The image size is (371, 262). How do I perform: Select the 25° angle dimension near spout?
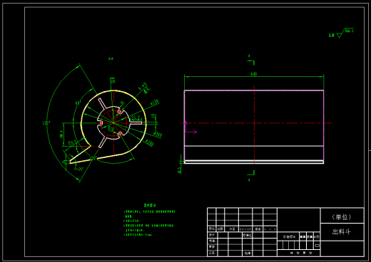81,169
